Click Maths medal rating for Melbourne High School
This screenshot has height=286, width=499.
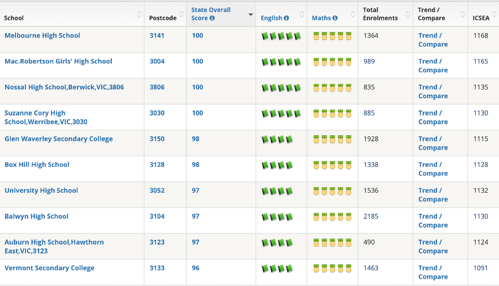pyautogui.click(x=332, y=35)
